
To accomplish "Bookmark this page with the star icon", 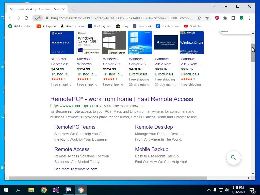I will 207,18.
